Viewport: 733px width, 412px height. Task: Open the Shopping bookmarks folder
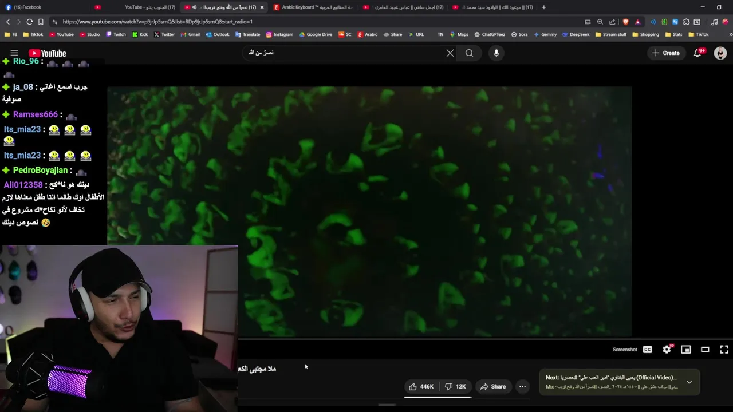(x=645, y=34)
